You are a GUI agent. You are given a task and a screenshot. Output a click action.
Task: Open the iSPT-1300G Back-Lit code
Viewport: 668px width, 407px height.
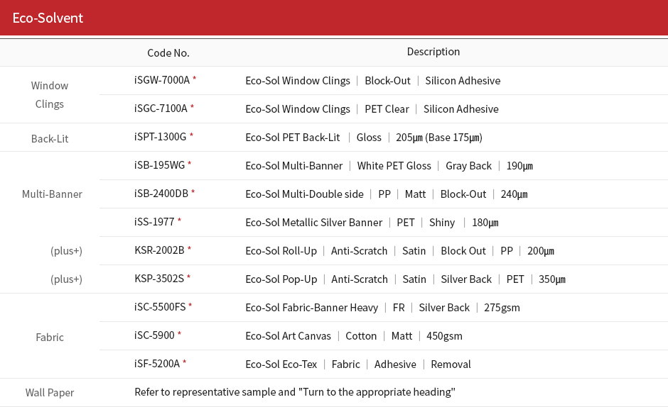pyautogui.click(x=160, y=137)
